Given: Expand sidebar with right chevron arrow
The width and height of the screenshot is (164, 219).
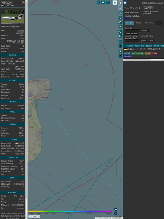Looking at the screenshot, I should (x=120, y=3).
